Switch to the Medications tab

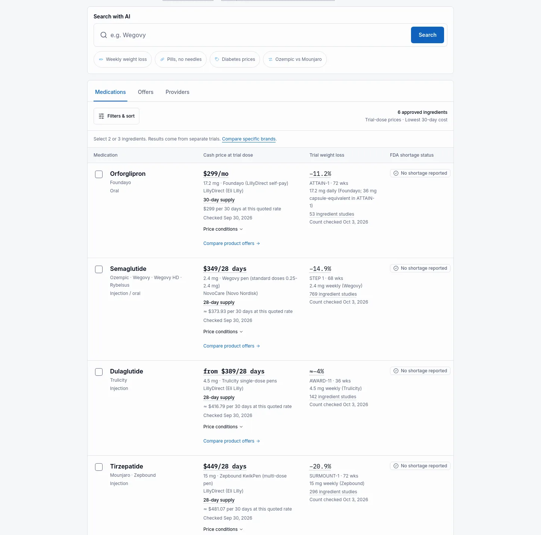(x=110, y=92)
